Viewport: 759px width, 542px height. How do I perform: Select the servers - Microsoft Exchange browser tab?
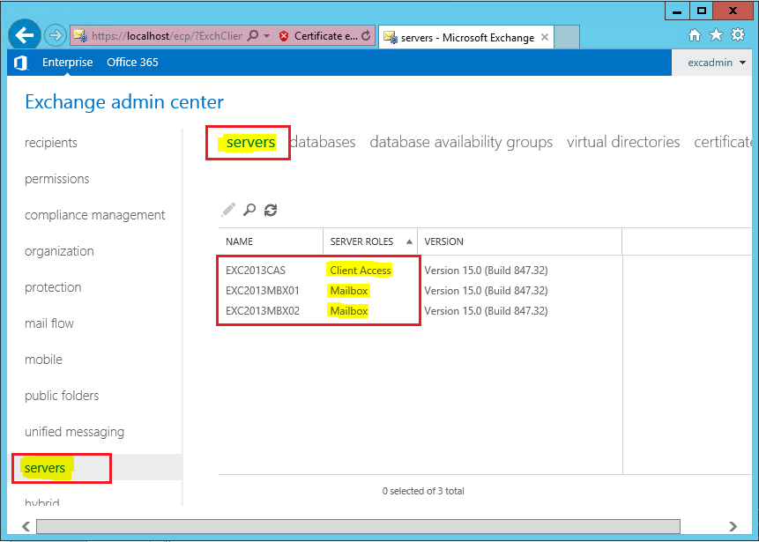coord(465,37)
